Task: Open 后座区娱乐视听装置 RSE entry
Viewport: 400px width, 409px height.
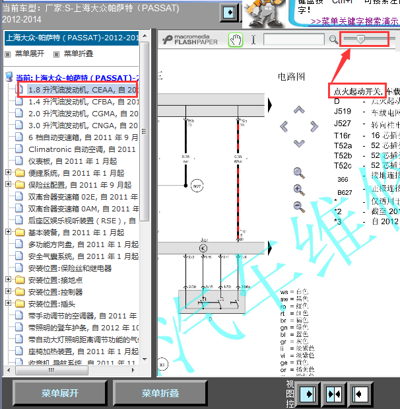Action: [x=82, y=221]
